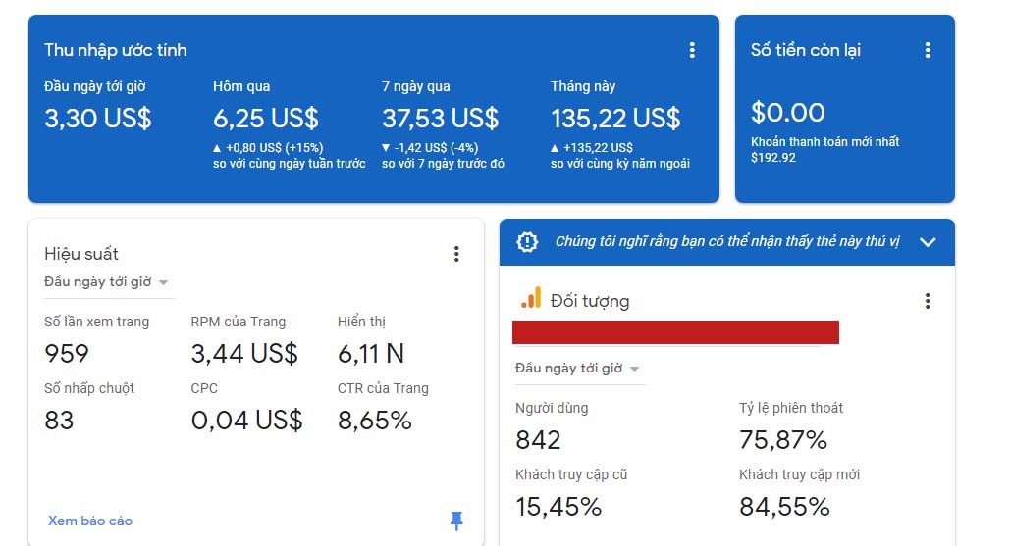Open the Đối tượng card three-dot menu
The width and height of the screenshot is (1010, 546).
[928, 301]
